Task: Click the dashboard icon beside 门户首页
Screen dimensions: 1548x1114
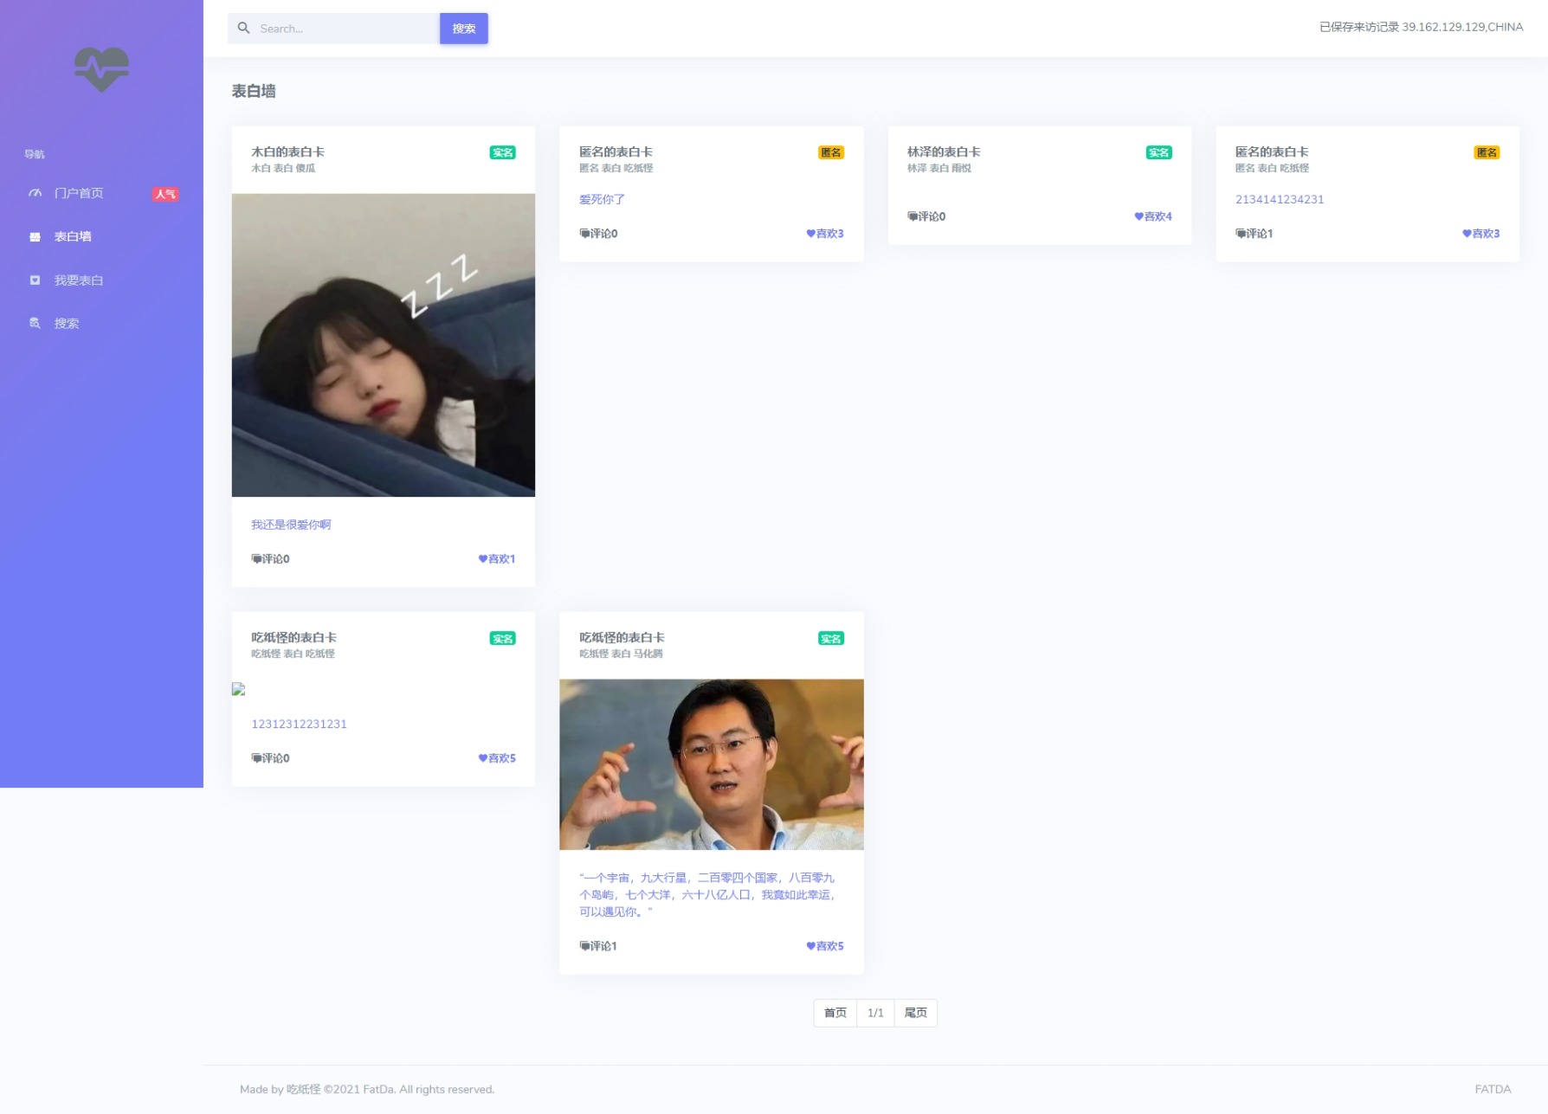Action: point(35,193)
